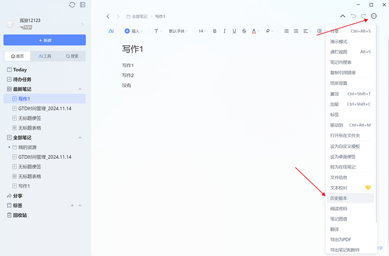Undo the last edit
The height and width of the screenshot is (256, 389).
click(354, 16)
